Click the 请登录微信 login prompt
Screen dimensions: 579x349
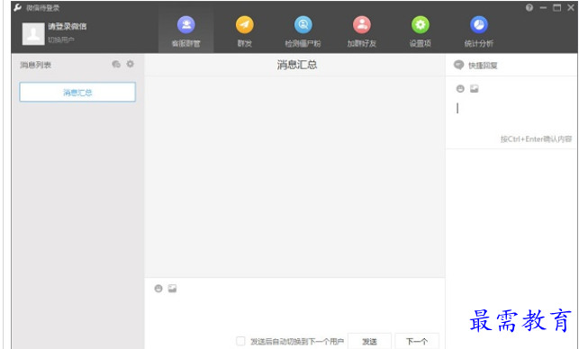pos(68,26)
